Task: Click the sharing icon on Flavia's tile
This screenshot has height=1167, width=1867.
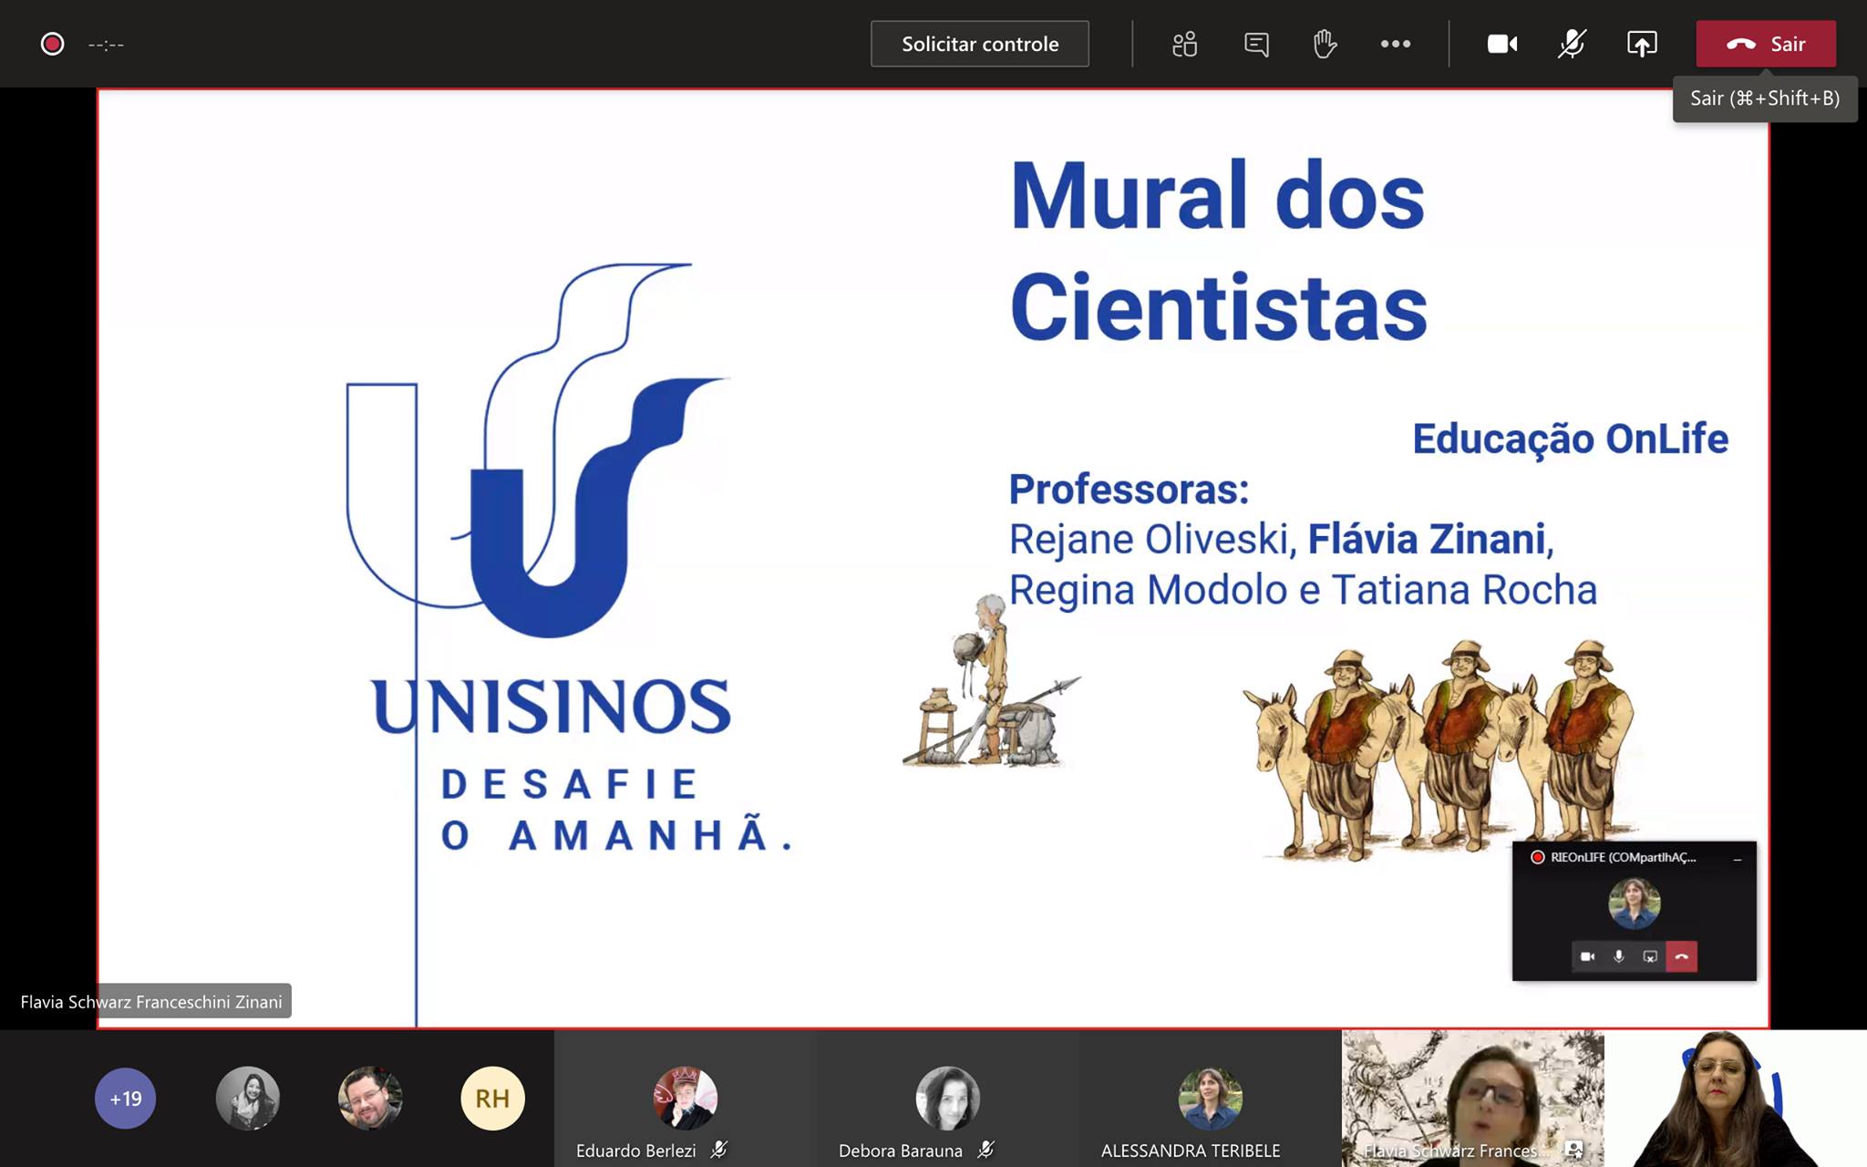Action: pos(1573,1150)
